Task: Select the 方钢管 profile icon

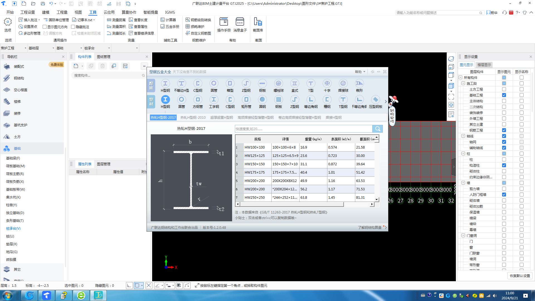Action: coord(198,102)
